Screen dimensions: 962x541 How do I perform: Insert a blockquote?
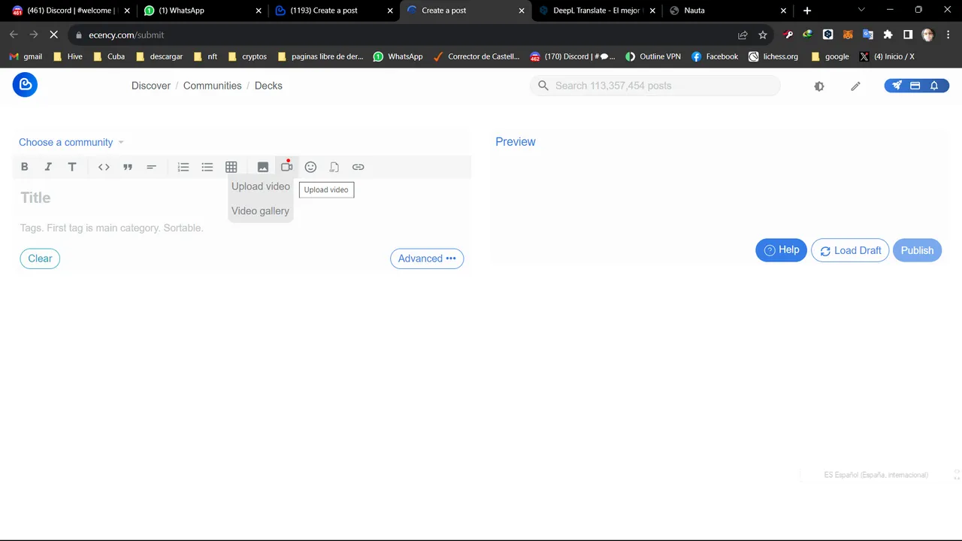pyautogui.click(x=128, y=167)
